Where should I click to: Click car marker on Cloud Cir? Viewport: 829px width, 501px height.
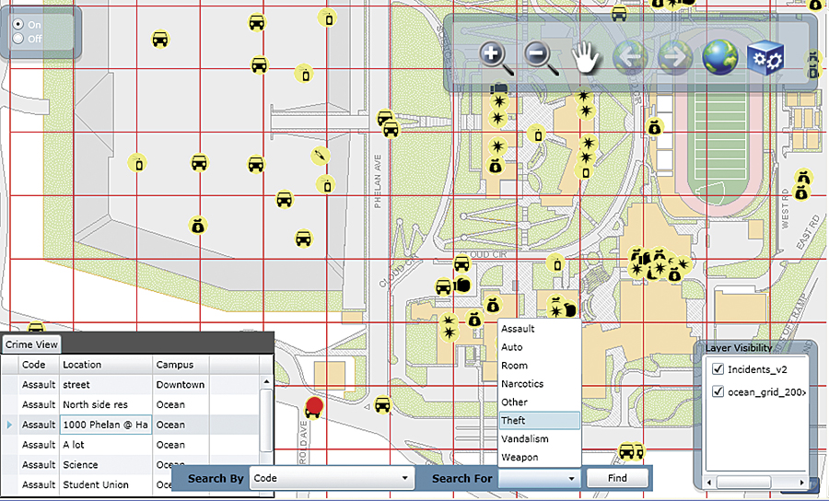point(461,262)
